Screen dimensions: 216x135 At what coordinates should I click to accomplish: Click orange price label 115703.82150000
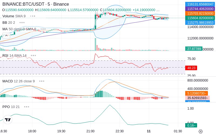[200, 13]
